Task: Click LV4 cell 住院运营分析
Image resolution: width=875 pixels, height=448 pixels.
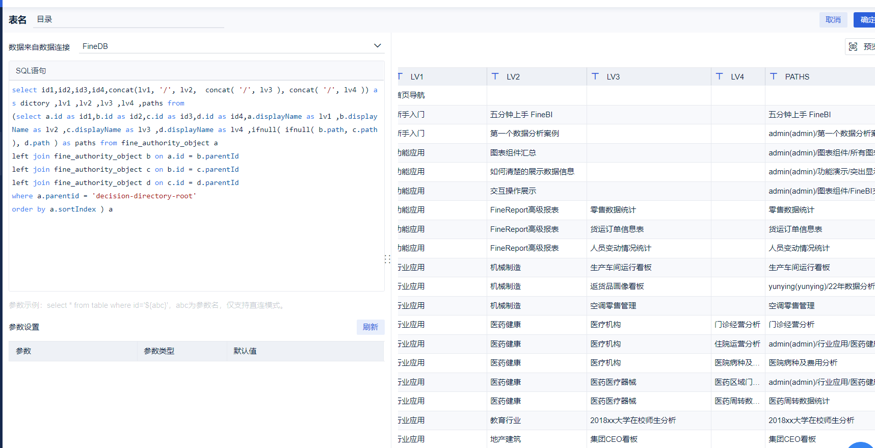Action: tap(737, 344)
